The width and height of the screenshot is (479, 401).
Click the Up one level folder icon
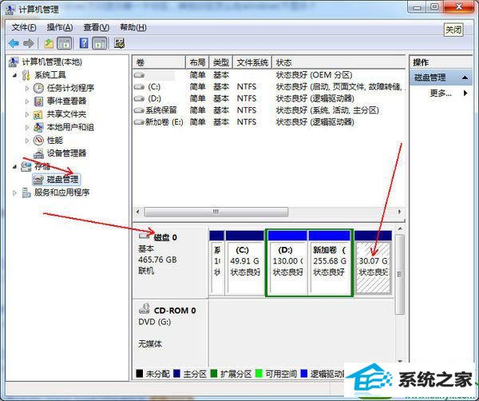tap(49, 43)
